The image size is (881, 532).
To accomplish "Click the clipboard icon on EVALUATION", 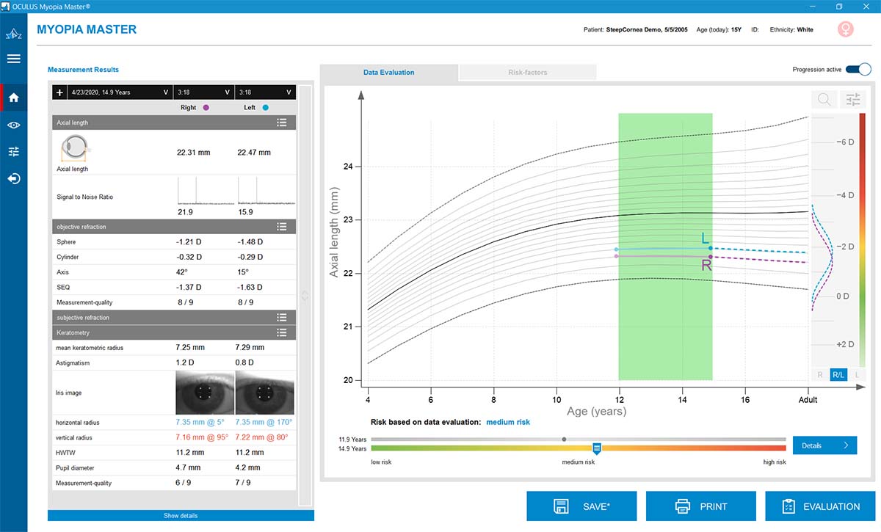I will (789, 506).
